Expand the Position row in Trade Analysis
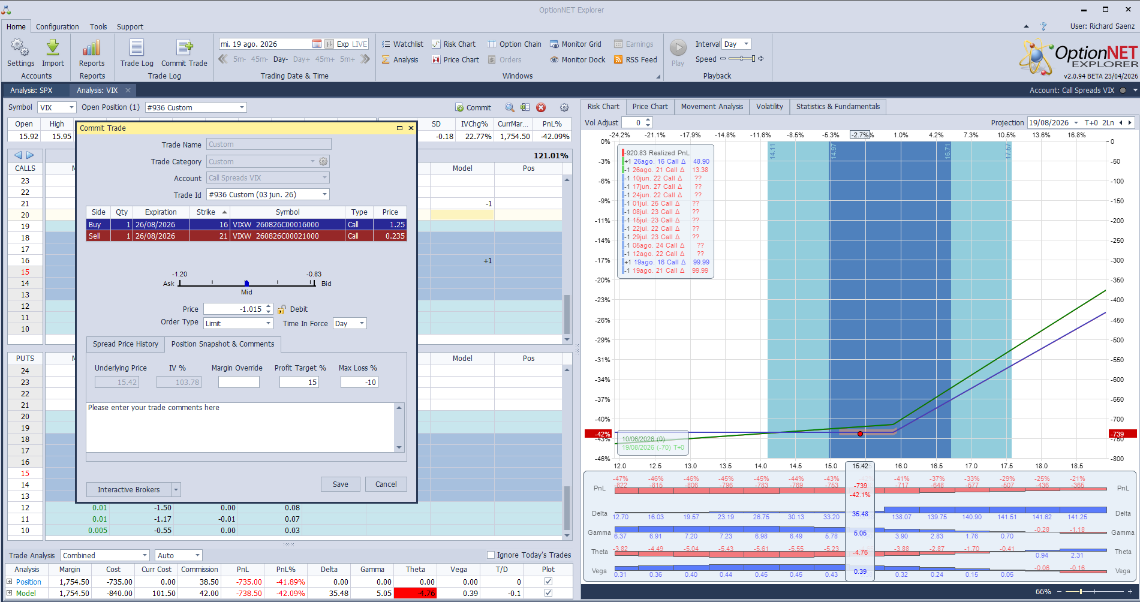The height and width of the screenshot is (602, 1140). point(9,582)
